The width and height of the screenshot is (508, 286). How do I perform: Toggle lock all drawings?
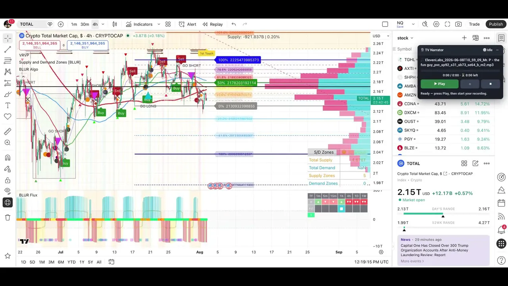pyautogui.click(x=8, y=180)
